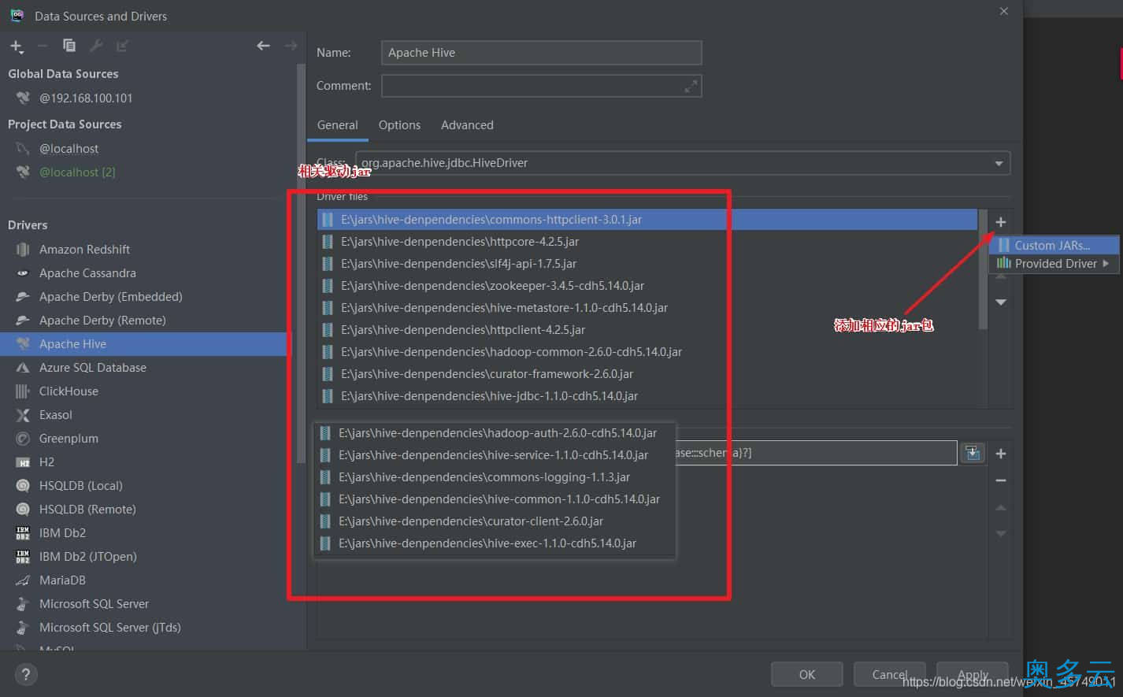The height and width of the screenshot is (697, 1123).
Task: Move driver file down with arrow icon
Action: click(1000, 302)
